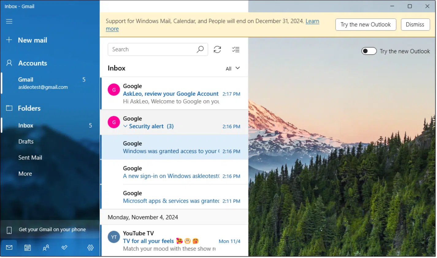Select the Gmail account entry
The height and width of the screenshot is (258, 437).
tap(50, 83)
